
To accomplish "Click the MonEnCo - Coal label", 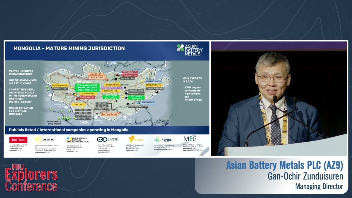I will coord(60,89).
